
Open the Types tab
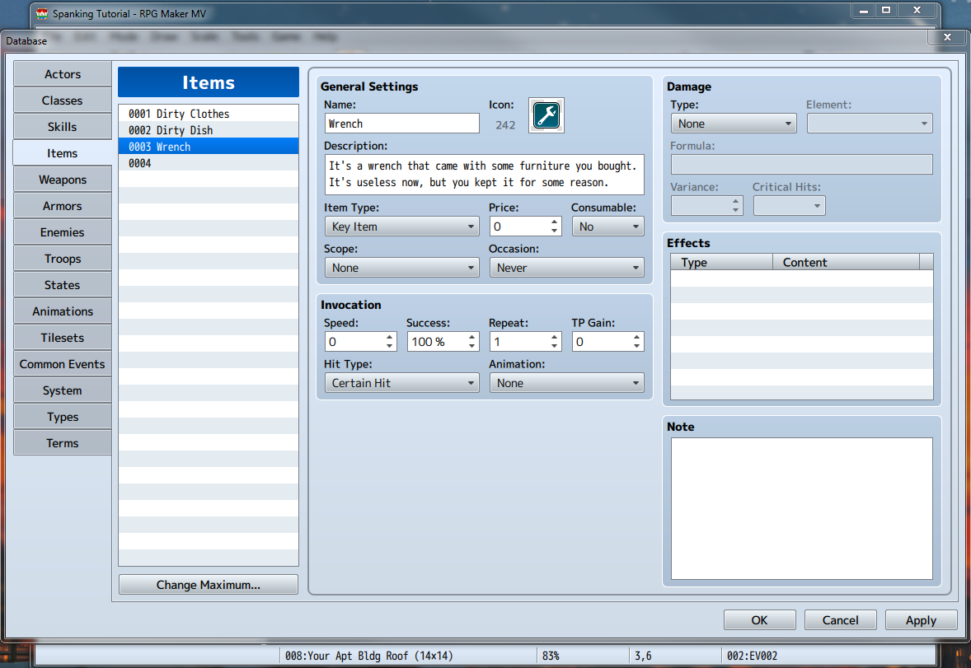63,418
